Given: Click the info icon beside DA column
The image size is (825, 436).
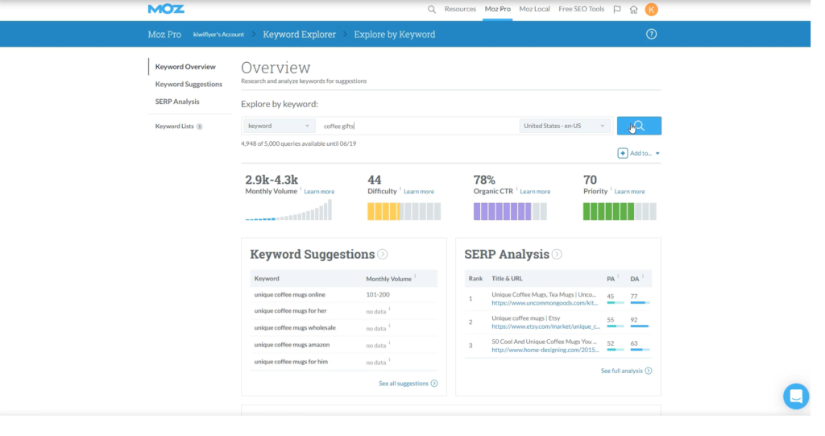Looking at the screenshot, I should pos(642,276).
